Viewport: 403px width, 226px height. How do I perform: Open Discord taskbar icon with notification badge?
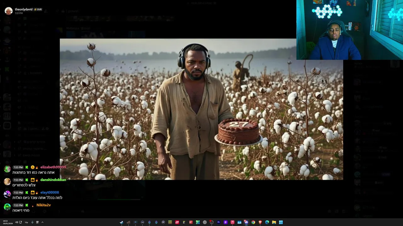[246, 222]
